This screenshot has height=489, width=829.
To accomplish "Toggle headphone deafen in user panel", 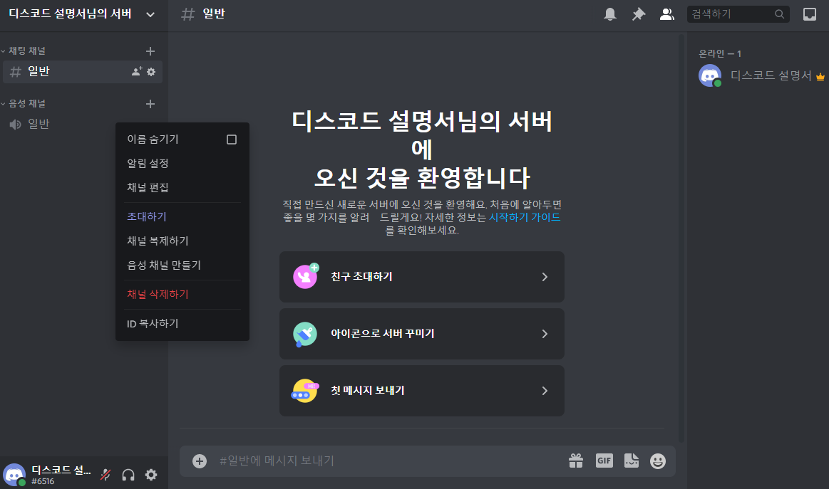I will (x=128, y=475).
